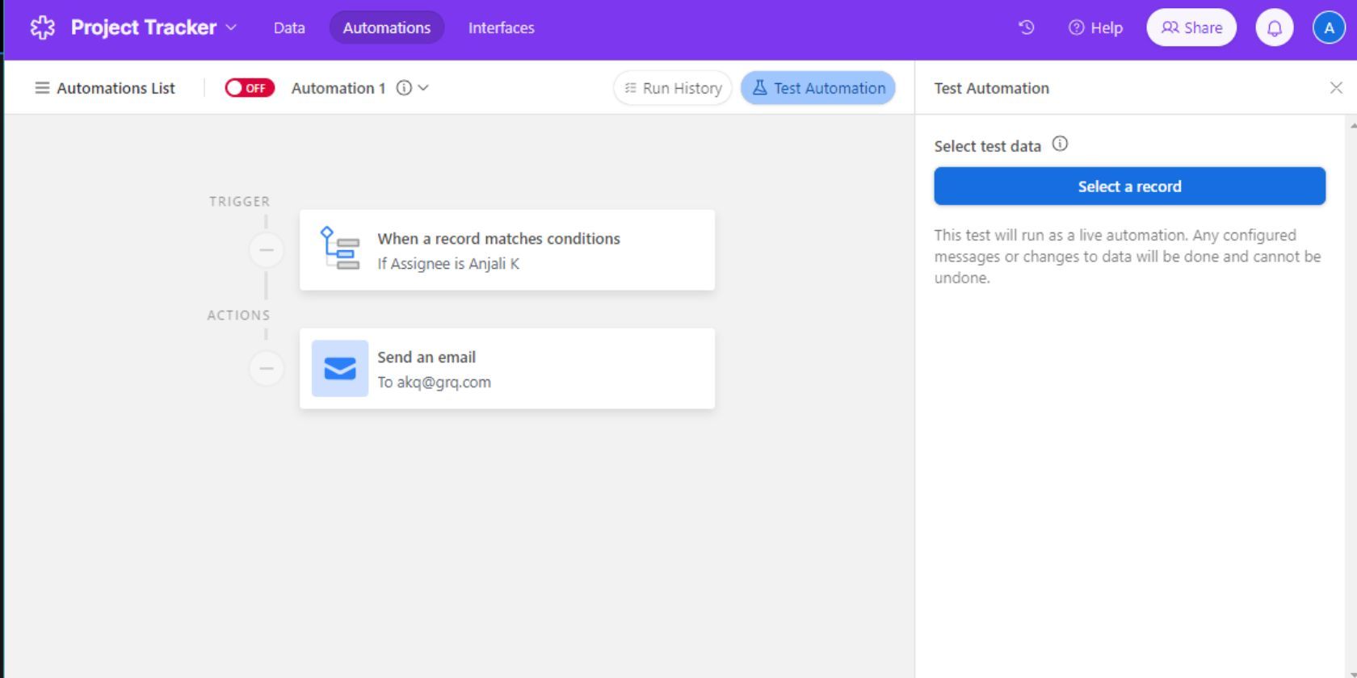The width and height of the screenshot is (1357, 678).
Task: Open the Automation 1 options chevron
Action: 423,88
